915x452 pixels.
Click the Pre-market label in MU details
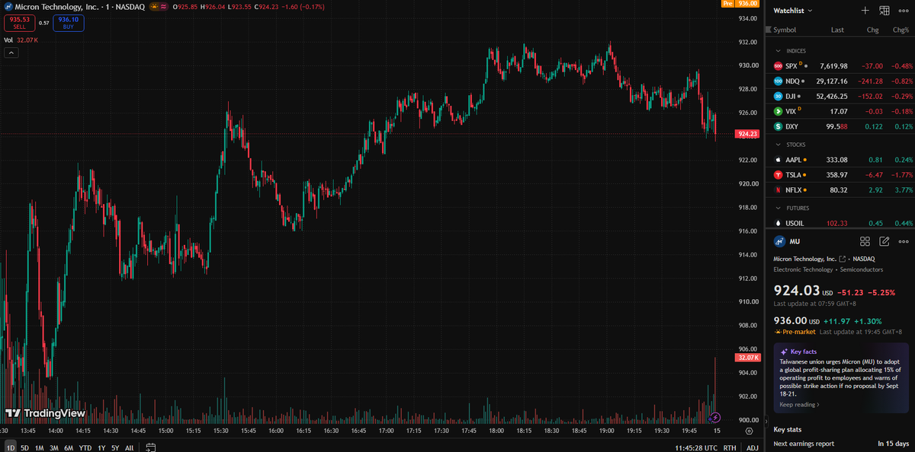click(799, 332)
